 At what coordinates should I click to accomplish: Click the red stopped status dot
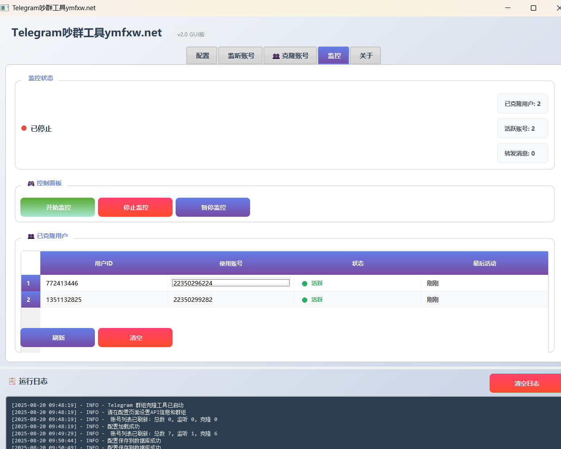24,129
